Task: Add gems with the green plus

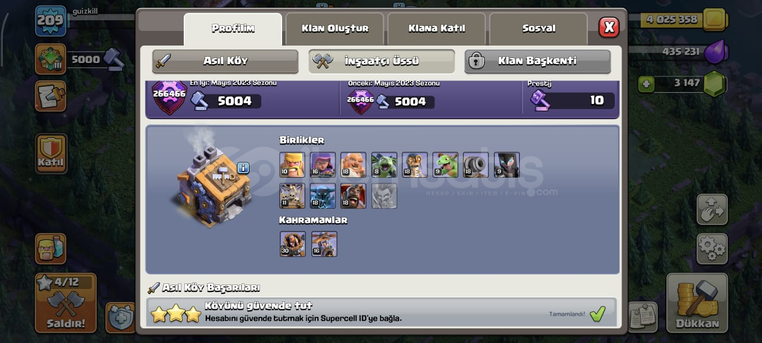Action: [646, 84]
